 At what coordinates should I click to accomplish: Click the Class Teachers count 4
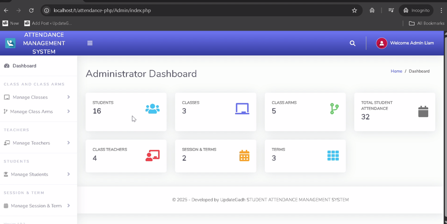tap(95, 158)
